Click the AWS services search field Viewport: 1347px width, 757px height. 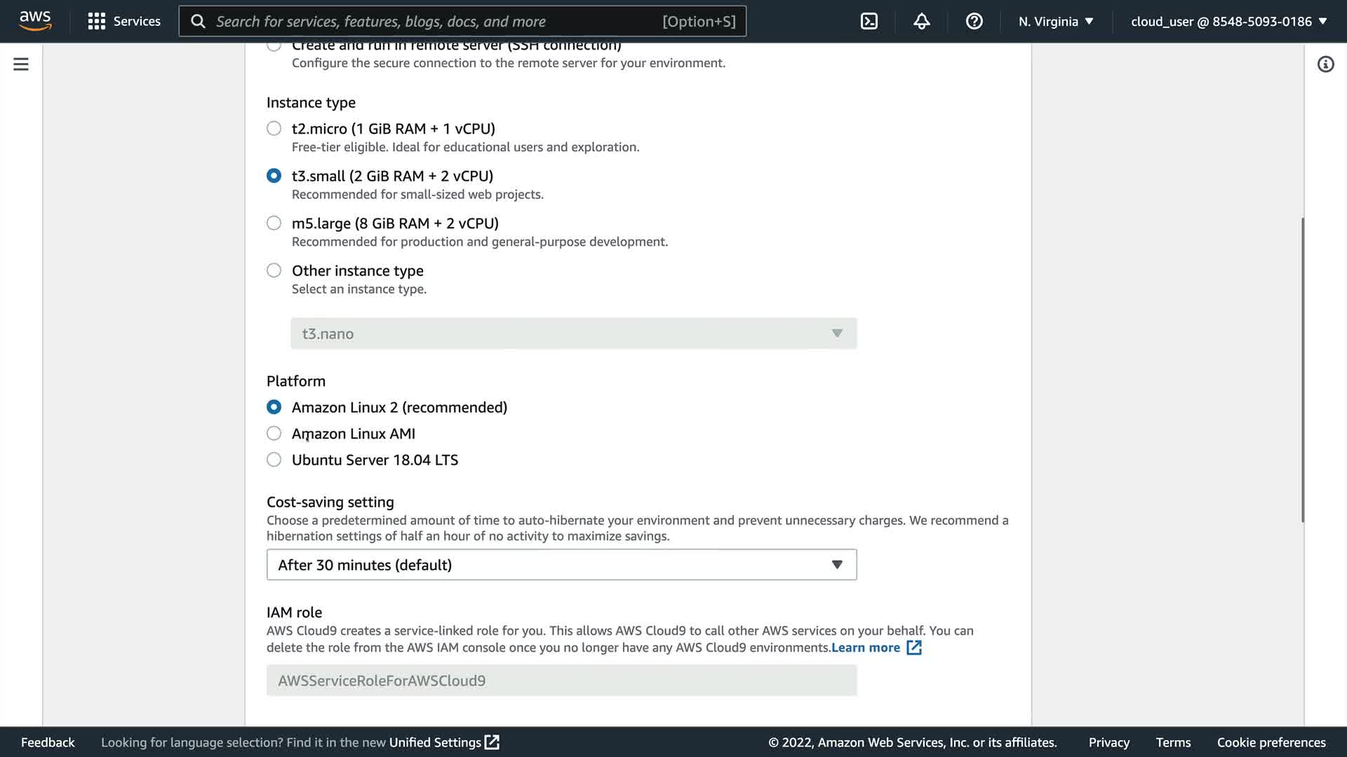pyautogui.click(x=435, y=21)
